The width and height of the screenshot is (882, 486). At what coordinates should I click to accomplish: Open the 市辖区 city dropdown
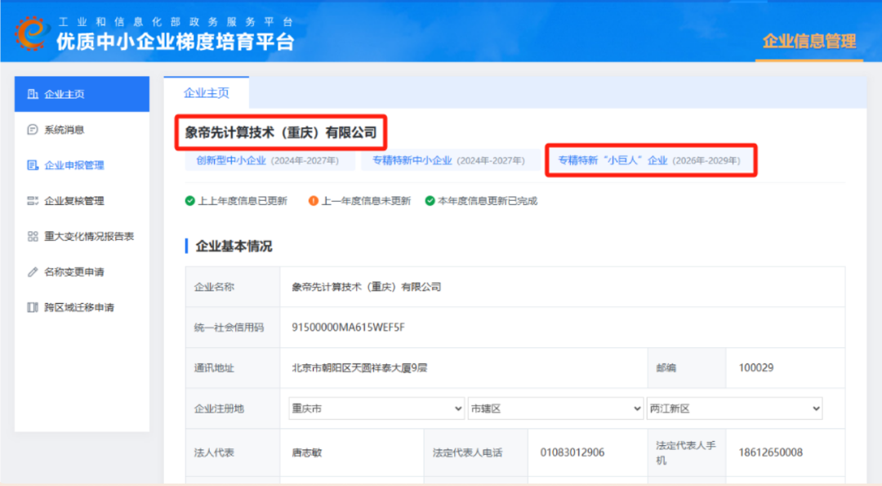tap(555, 408)
